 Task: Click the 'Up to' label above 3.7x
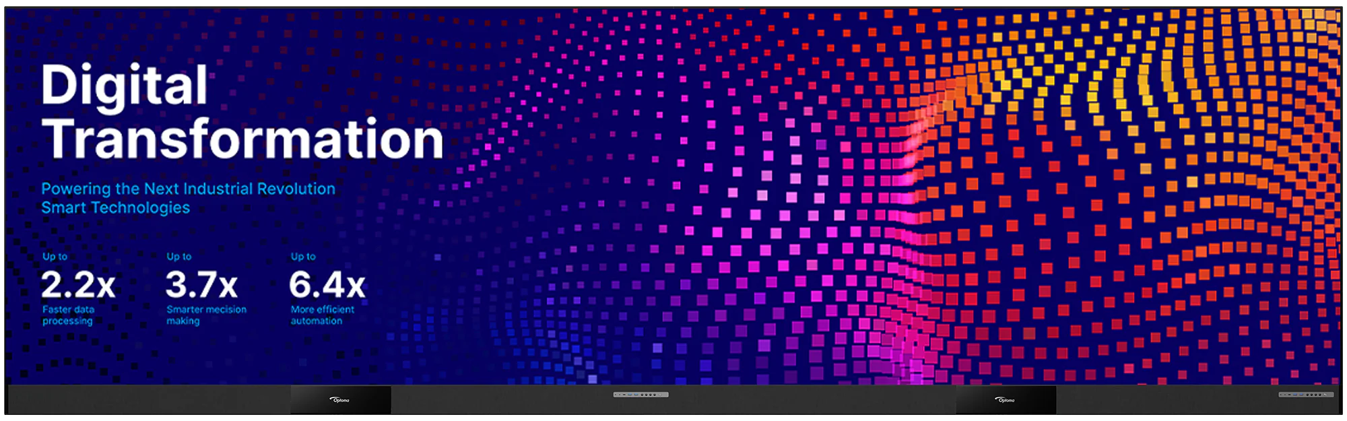(179, 257)
